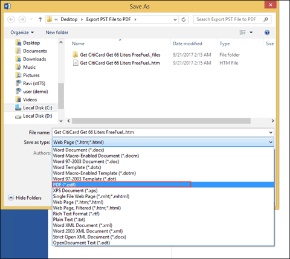The image size is (290, 259).
Task: Choose Word Document (*.docx) type
Action: pyautogui.click(x=163, y=150)
